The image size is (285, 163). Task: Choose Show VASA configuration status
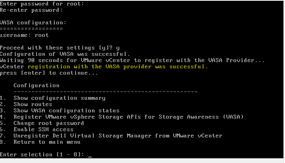click(66, 110)
